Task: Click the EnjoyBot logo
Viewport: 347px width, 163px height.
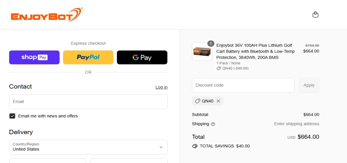Action: pyautogui.click(x=47, y=14)
